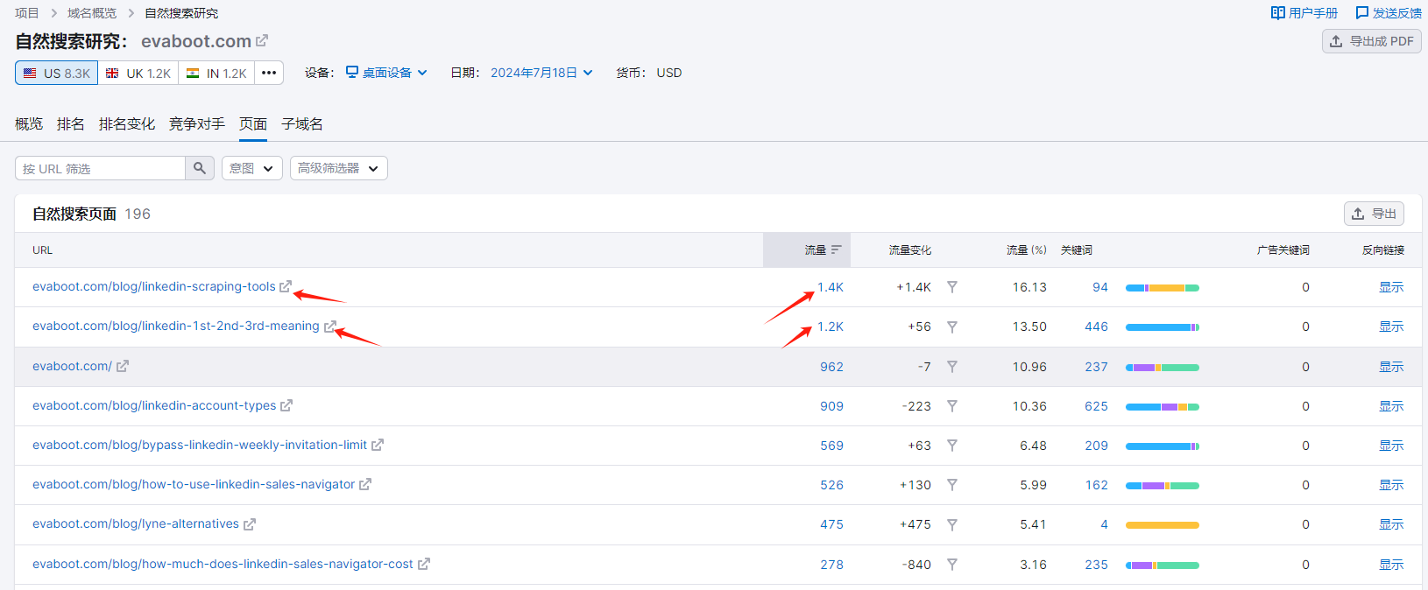
Task: Open external link icon for evaboot.com/ row
Action: [123, 366]
